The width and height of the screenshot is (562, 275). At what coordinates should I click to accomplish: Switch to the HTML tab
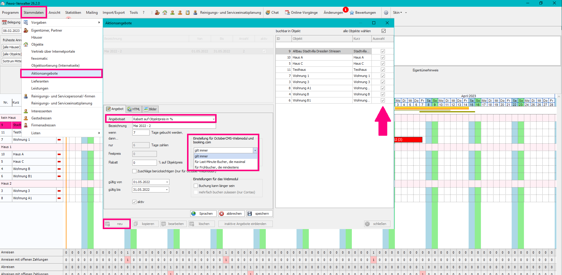pos(134,109)
